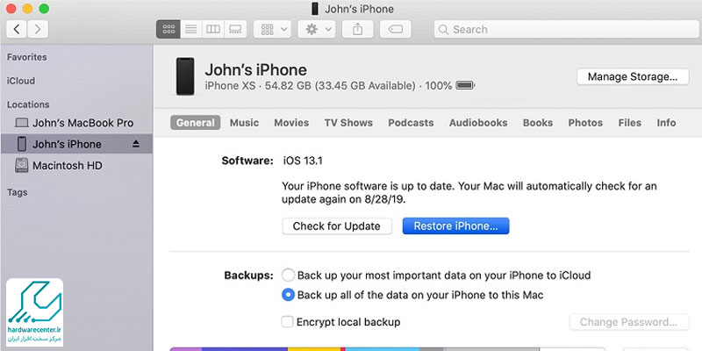Select back up to iCloud option
Screen dimensions: 702x351
pyautogui.click(x=289, y=275)
